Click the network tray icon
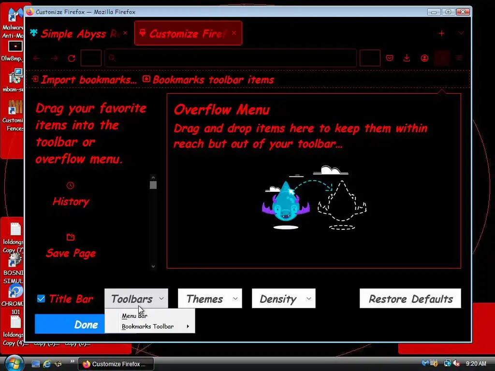The width and height of the screenshot is (495, 371). (x=447, y=363)
